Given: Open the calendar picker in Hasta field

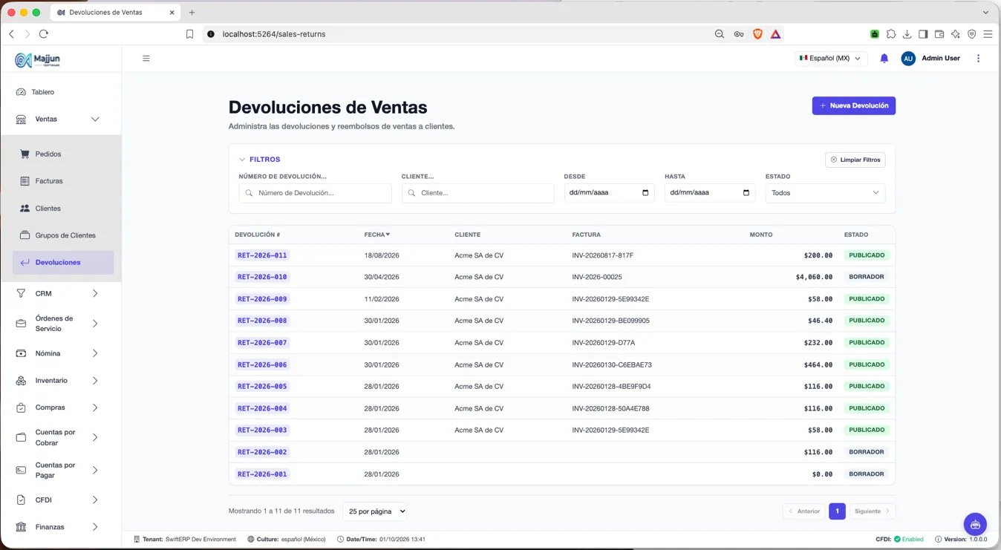Looking at the screenshot, I should coord(746,193).
